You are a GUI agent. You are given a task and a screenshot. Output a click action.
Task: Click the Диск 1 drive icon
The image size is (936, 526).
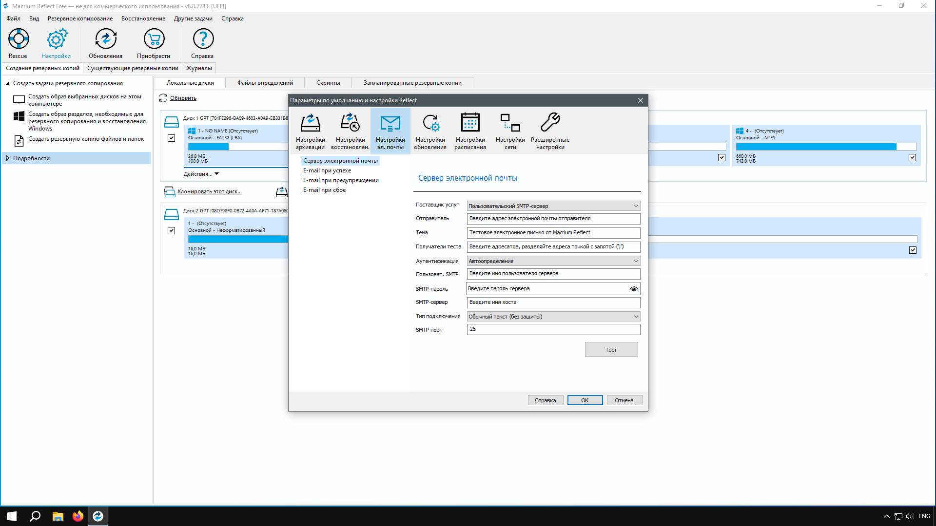172,122
